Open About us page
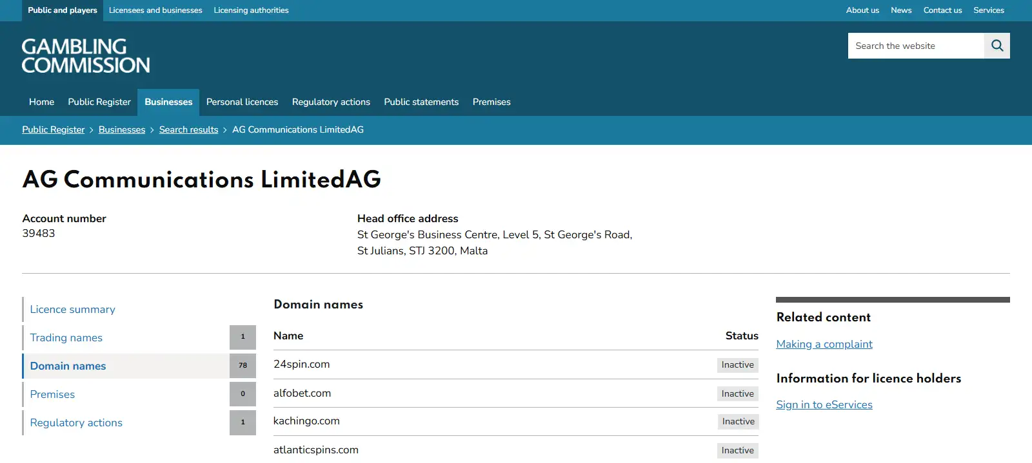This screenshot has width=1032, height=463. 862,10
